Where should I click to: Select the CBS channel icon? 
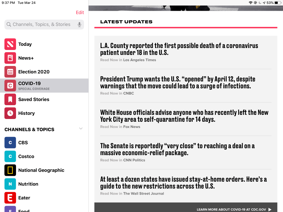pos(10,143)
